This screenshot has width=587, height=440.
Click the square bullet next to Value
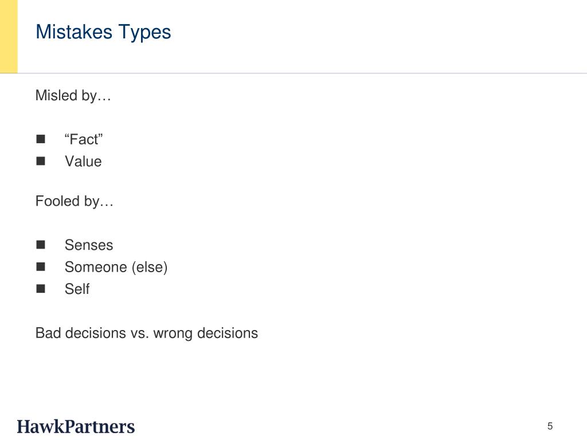coord(41,161)
